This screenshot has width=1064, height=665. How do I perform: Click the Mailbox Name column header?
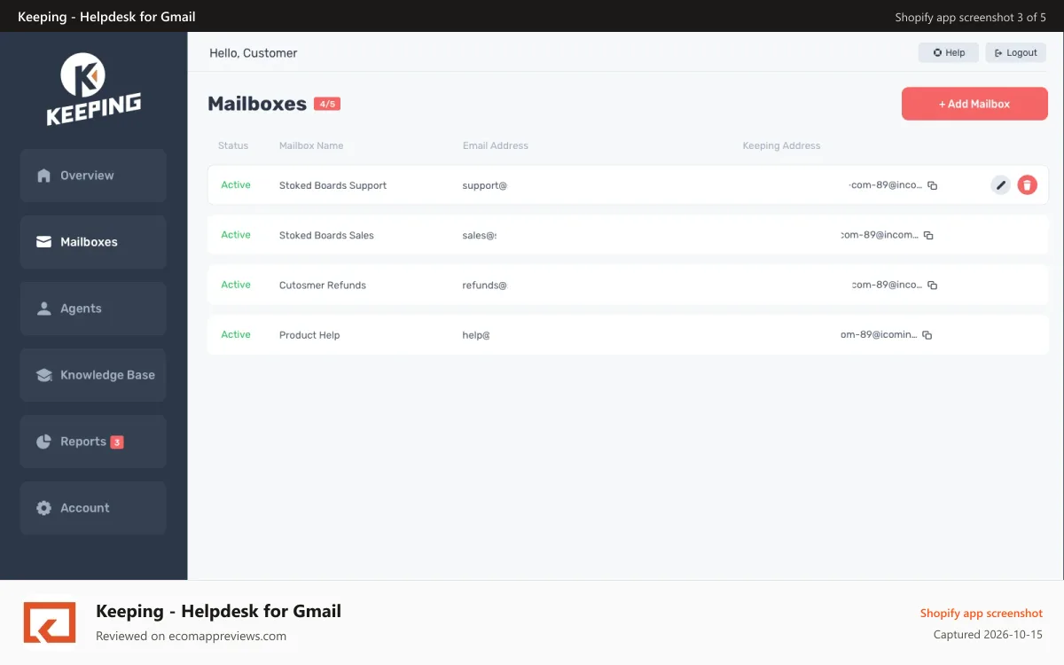point(311,145)
